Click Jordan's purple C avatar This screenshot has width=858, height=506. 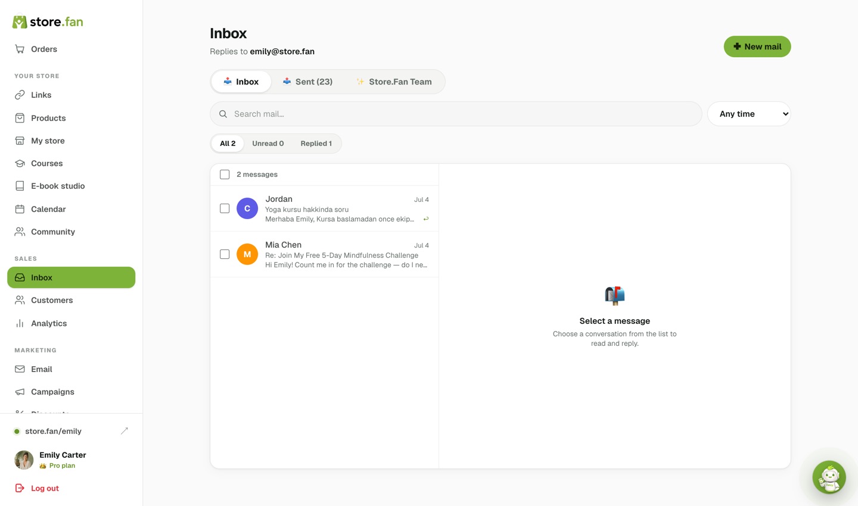click(247, 208)
